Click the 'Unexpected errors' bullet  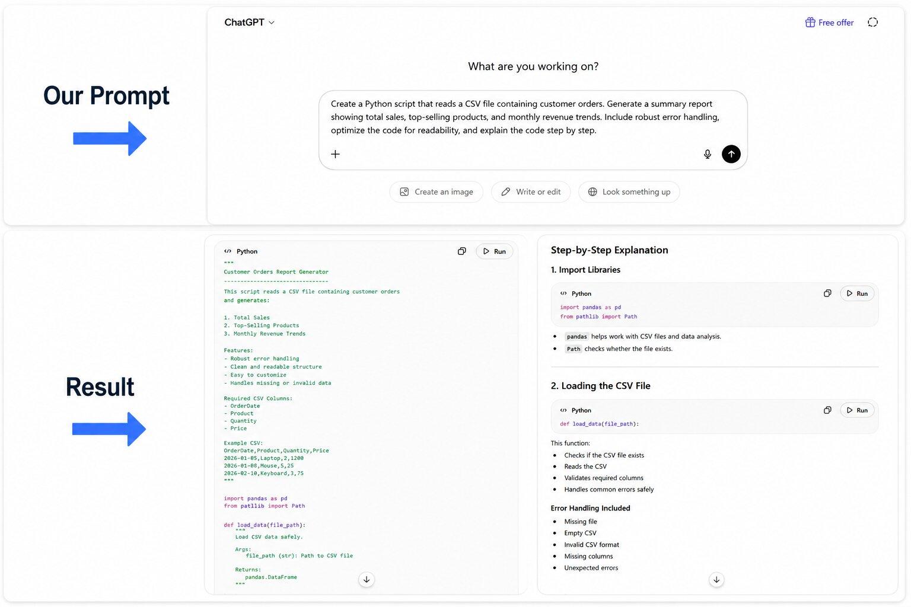coord(591,568)
